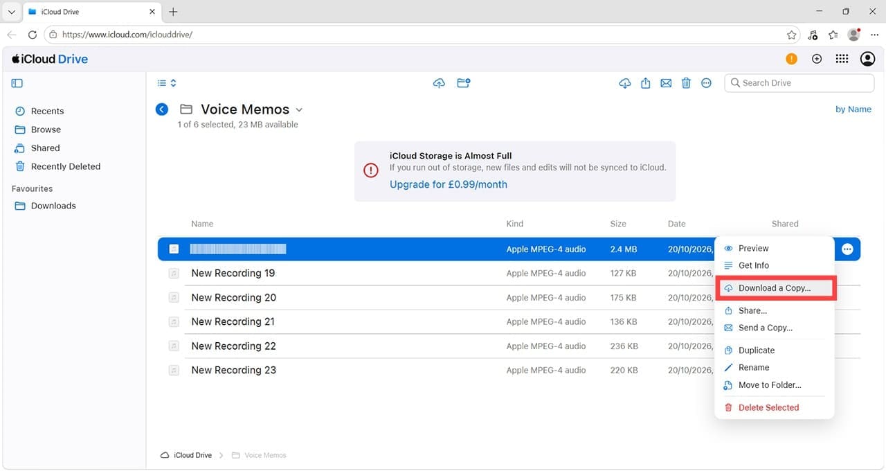The width and height of the screenshot is (886, 471).
Task: Click the red storage warning icon
Action: 371,170
